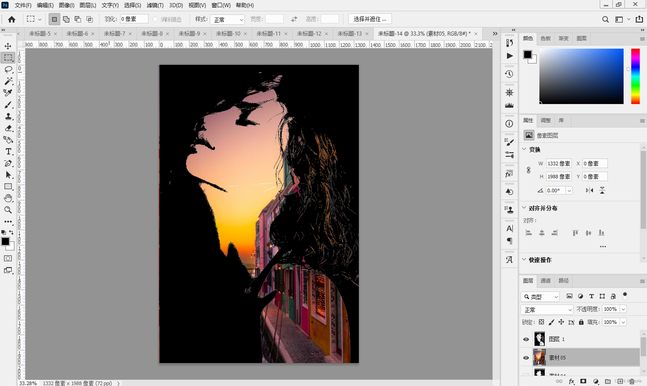Toggle lock position
Screen dimensions: 647x386
tap(561, 322)
